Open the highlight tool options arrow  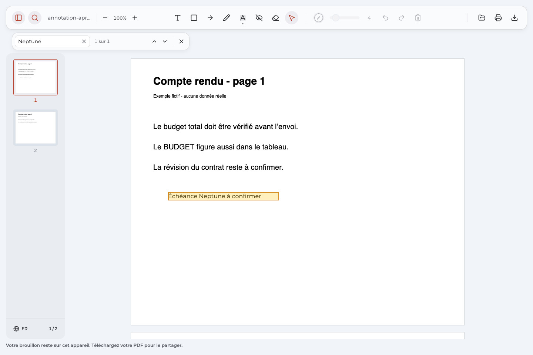click(x=243, y=24)
